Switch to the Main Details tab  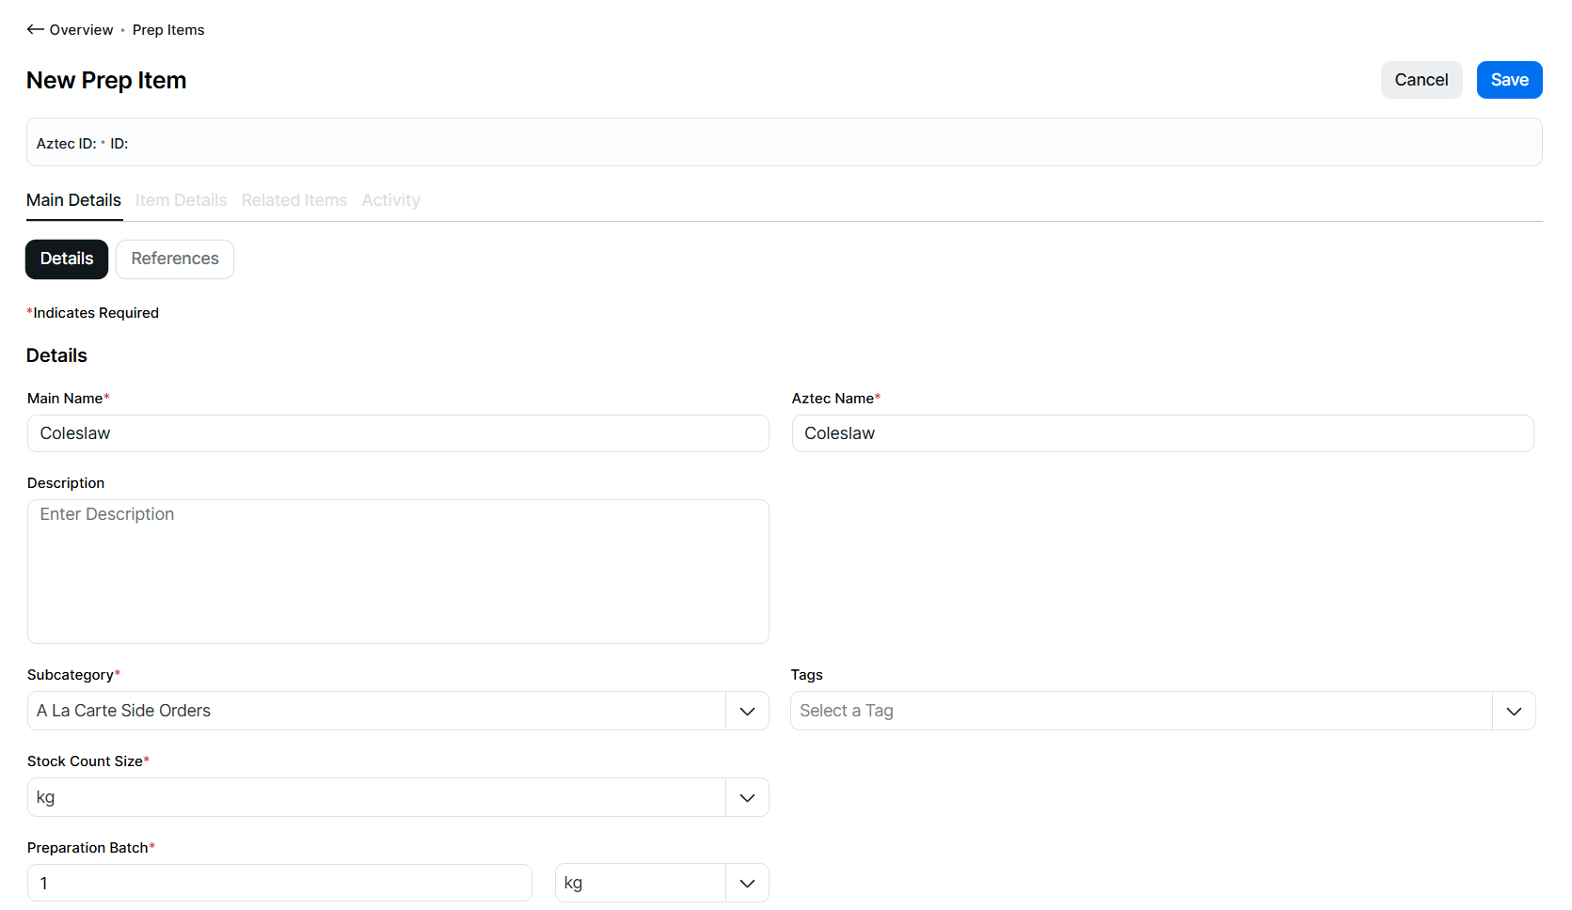click(x=73, y=200)
